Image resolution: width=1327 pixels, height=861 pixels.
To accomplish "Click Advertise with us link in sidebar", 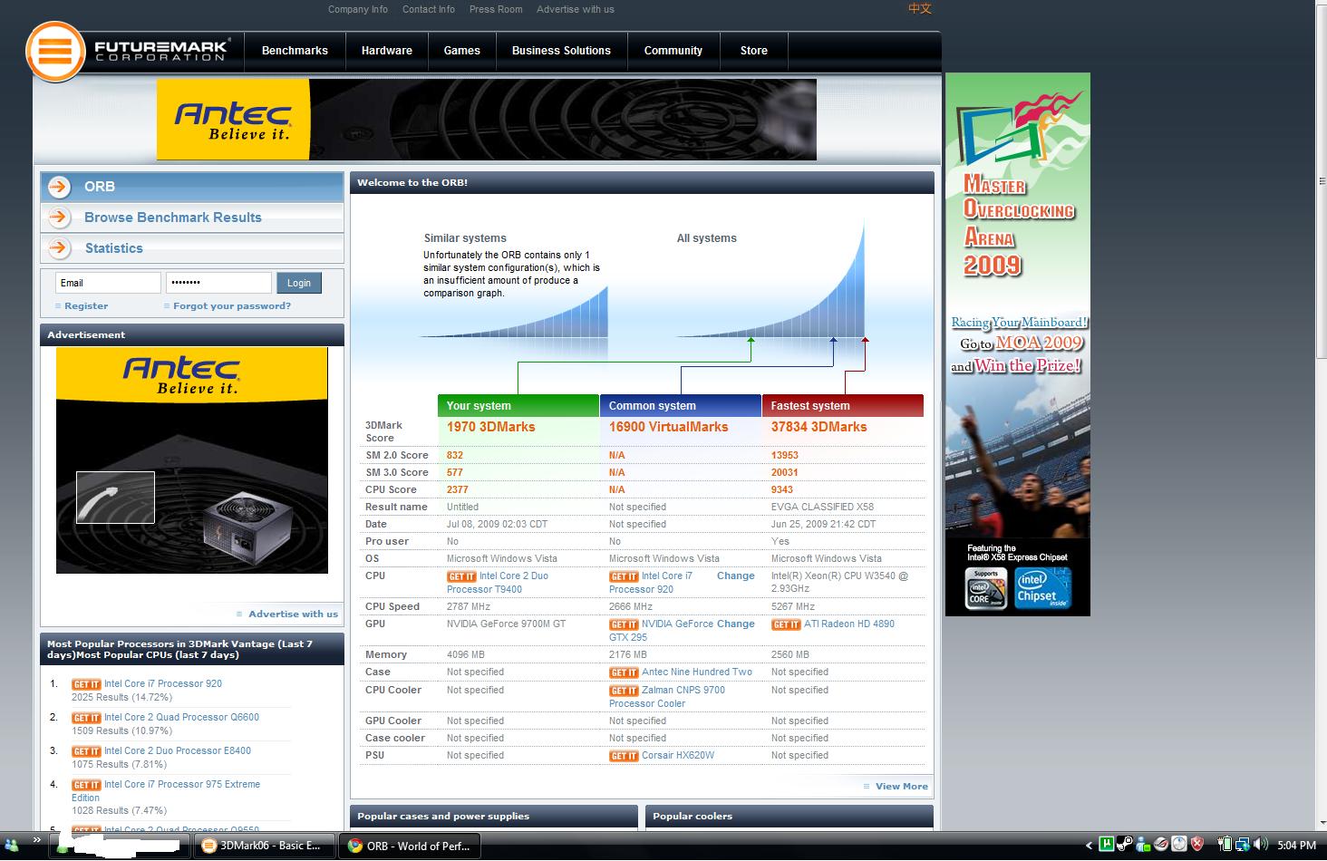I will pos(294,614).
